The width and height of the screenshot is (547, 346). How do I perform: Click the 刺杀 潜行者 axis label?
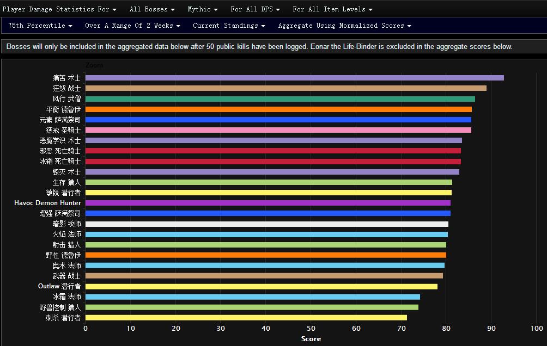pos(64,317)
